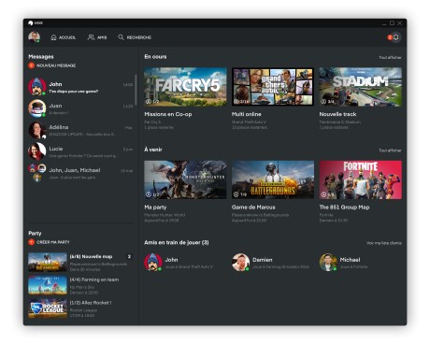
Task: Open the Allez Rocket party entry
Action: 80,308
